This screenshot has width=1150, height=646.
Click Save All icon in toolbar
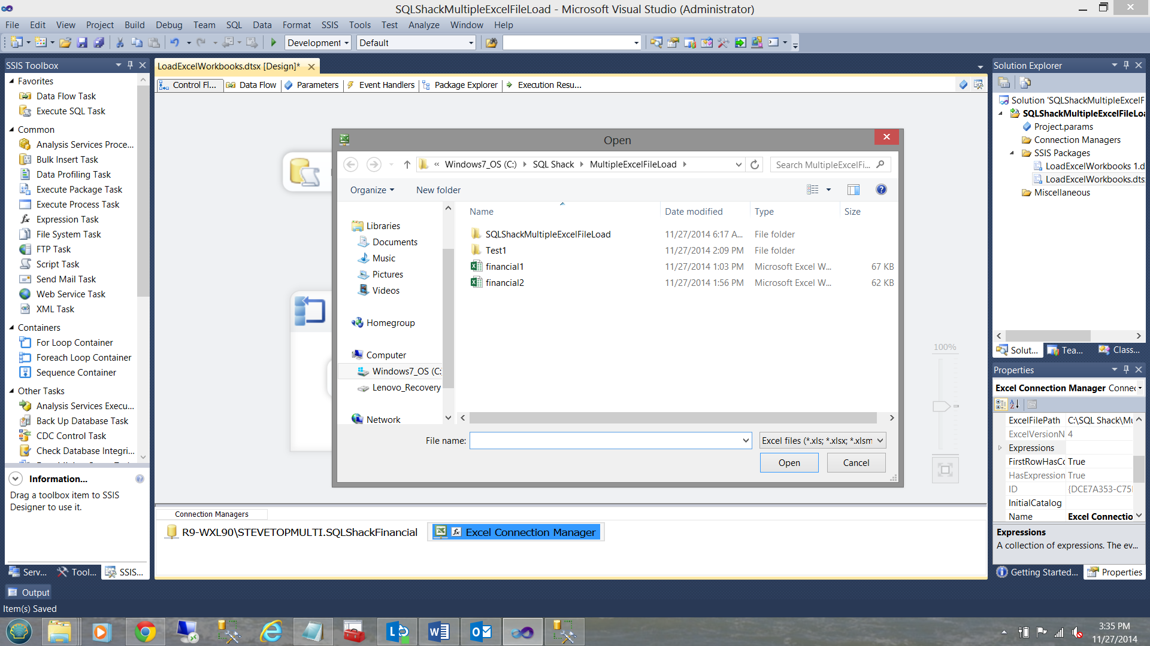(99, 42)
